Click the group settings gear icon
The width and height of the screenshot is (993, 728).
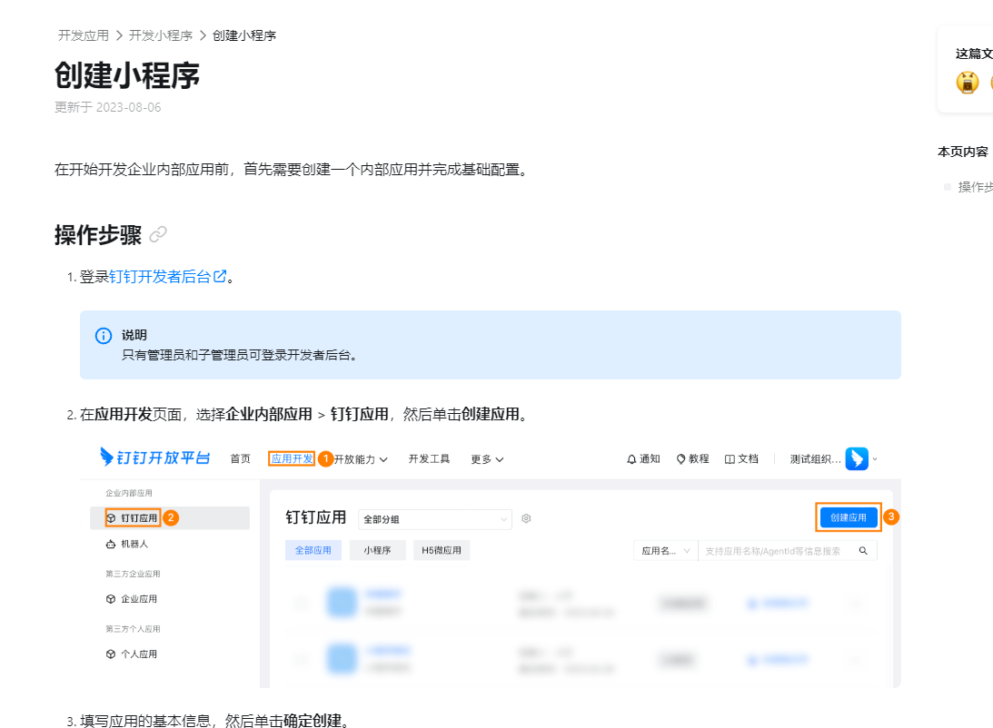point(526,518)
